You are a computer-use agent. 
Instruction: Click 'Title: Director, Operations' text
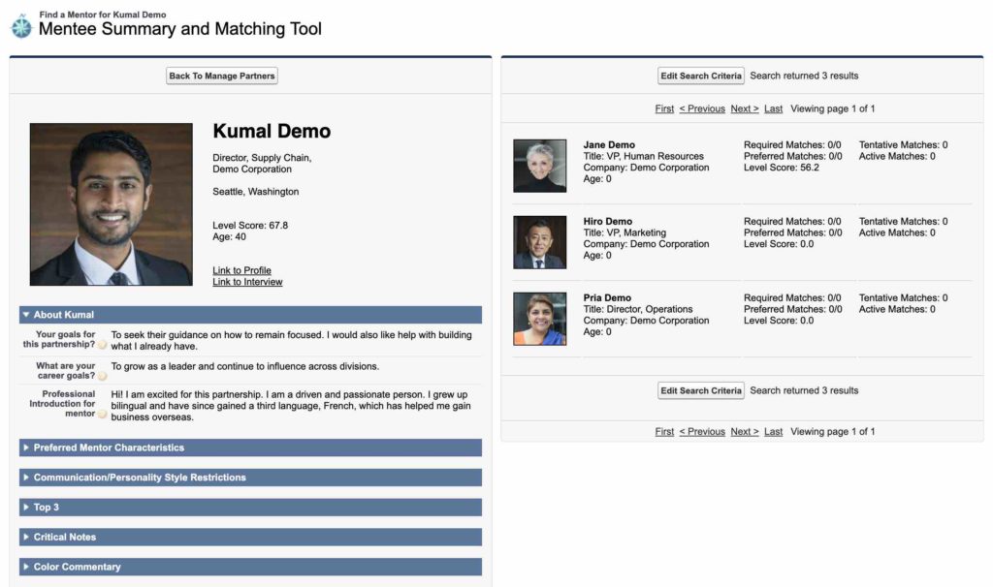pos(638,309)
